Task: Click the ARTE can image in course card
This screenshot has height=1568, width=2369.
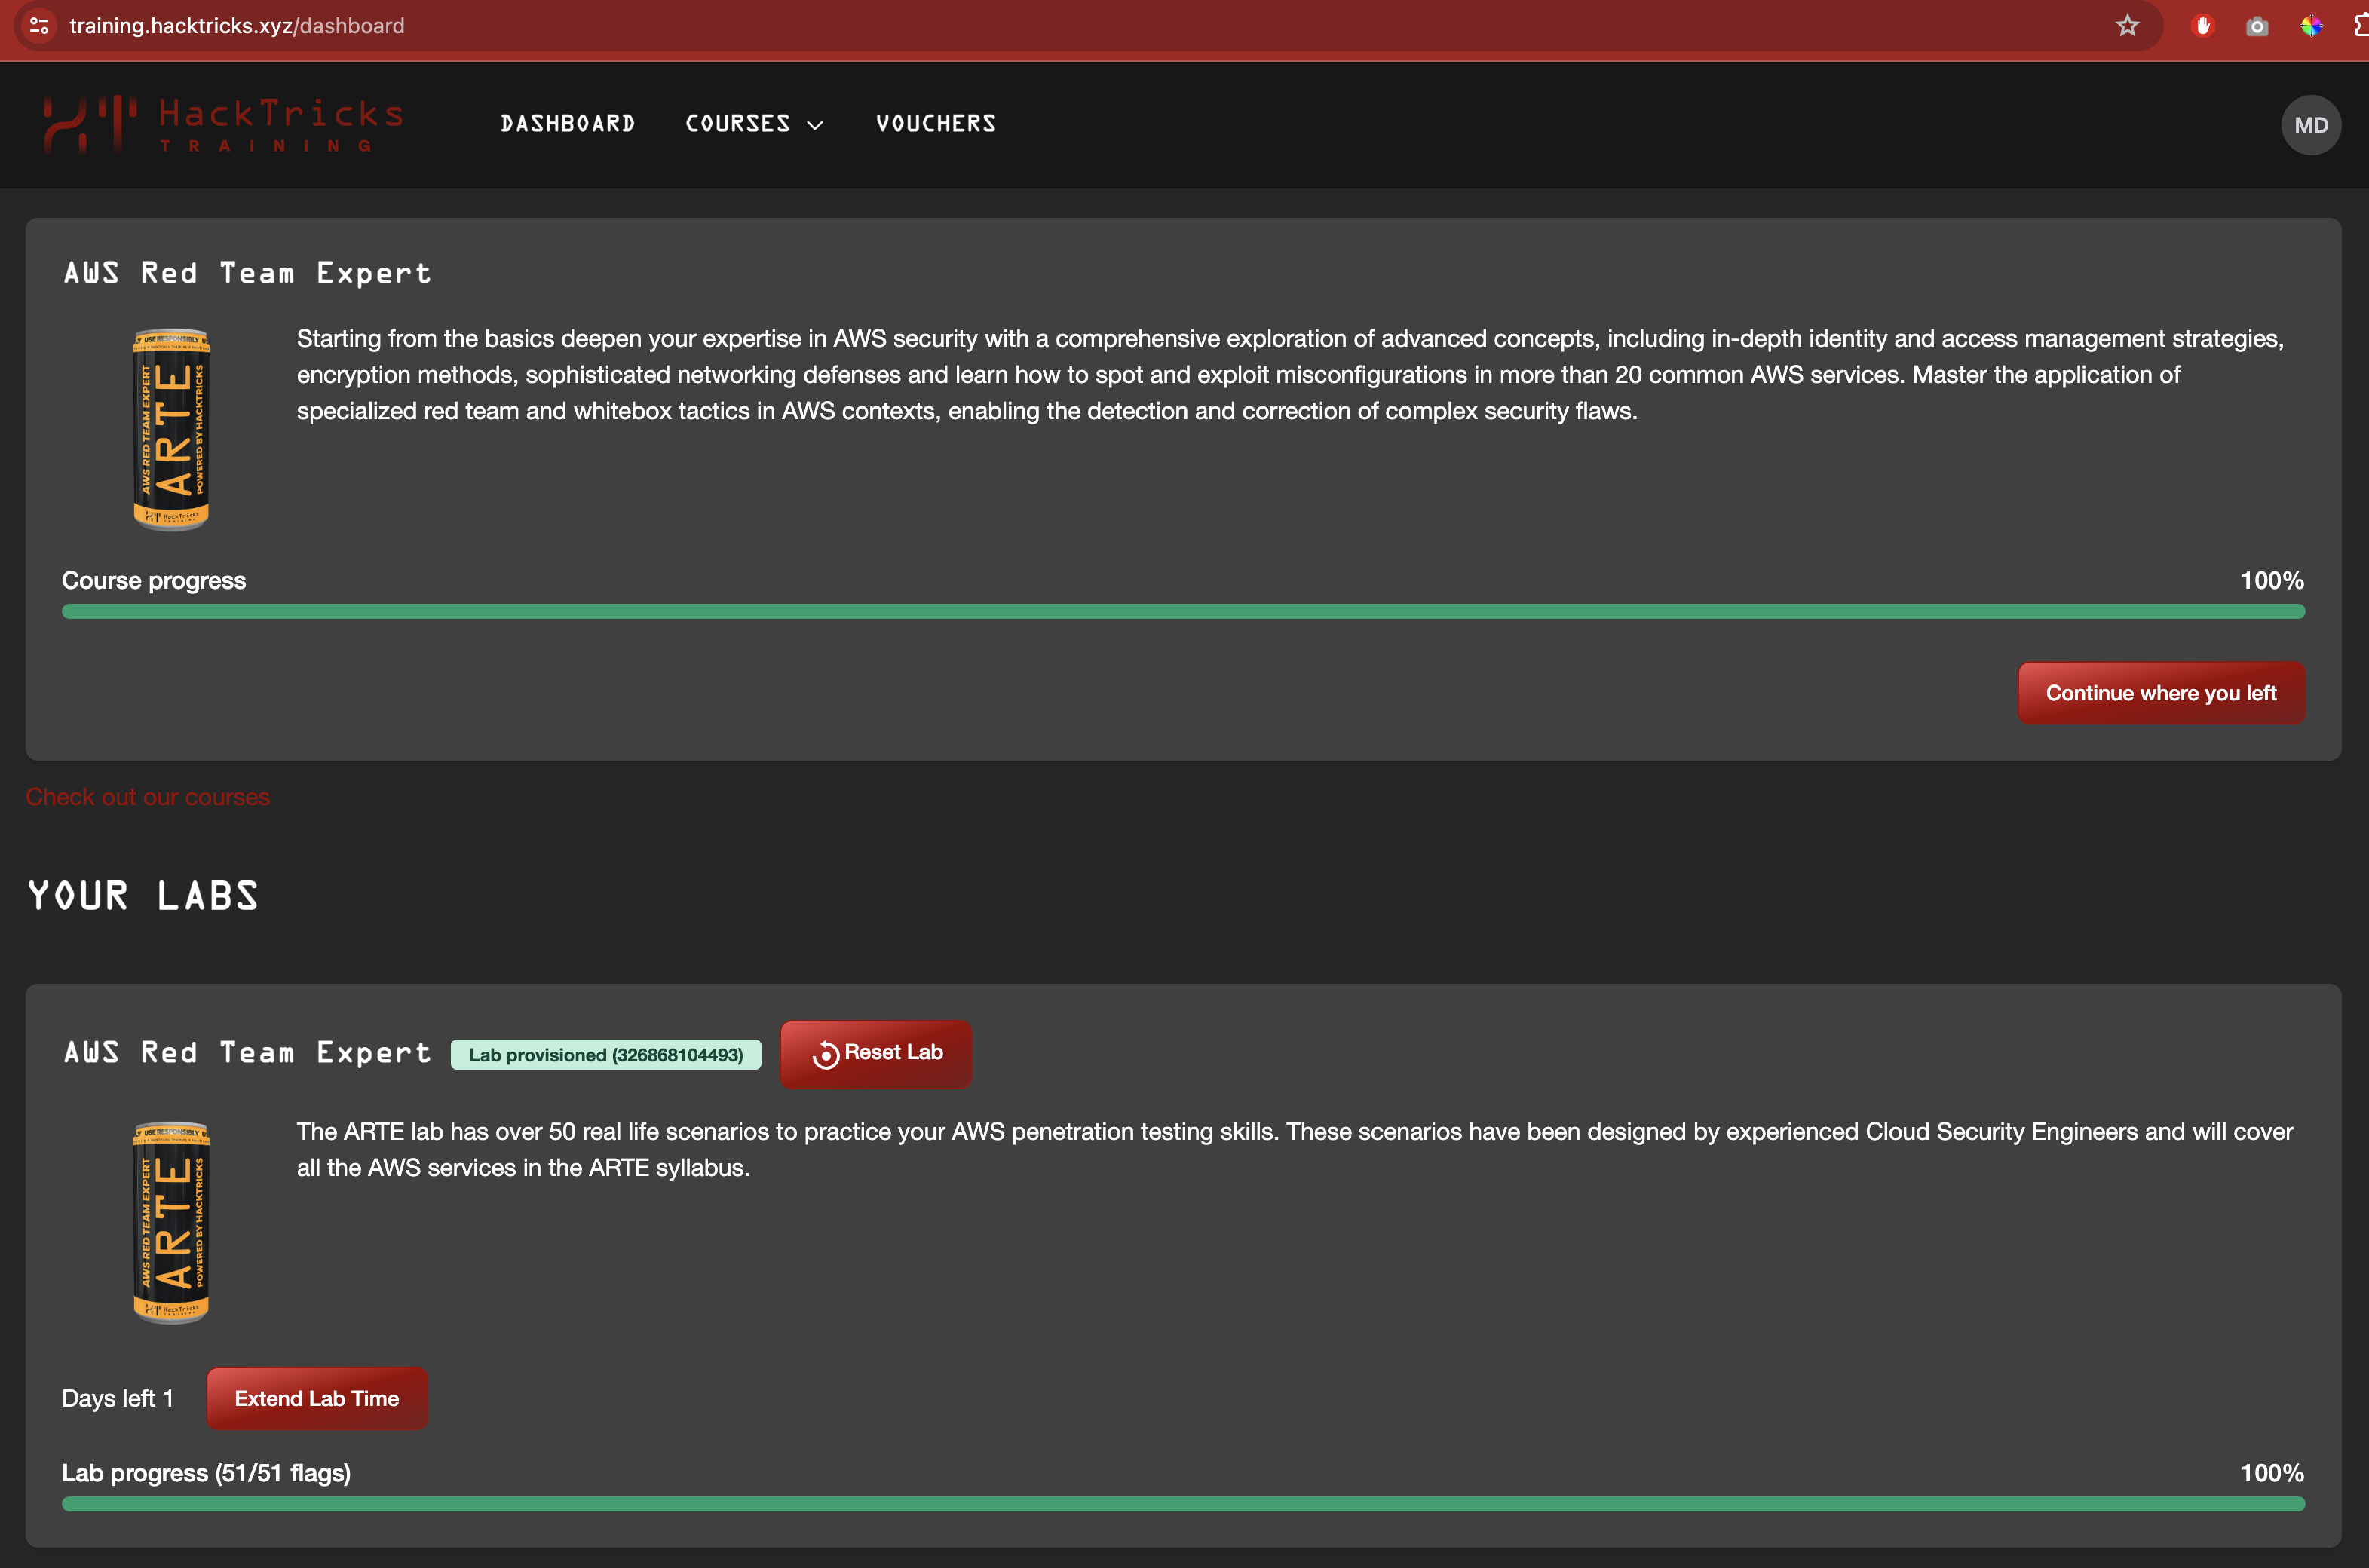Action: [171, 430]
